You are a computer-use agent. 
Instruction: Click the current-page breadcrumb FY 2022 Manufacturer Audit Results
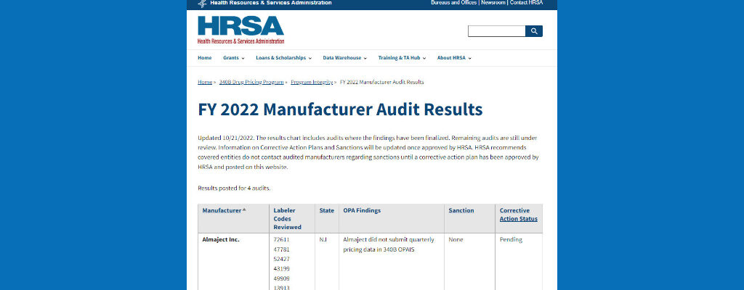tap(382, 82)
